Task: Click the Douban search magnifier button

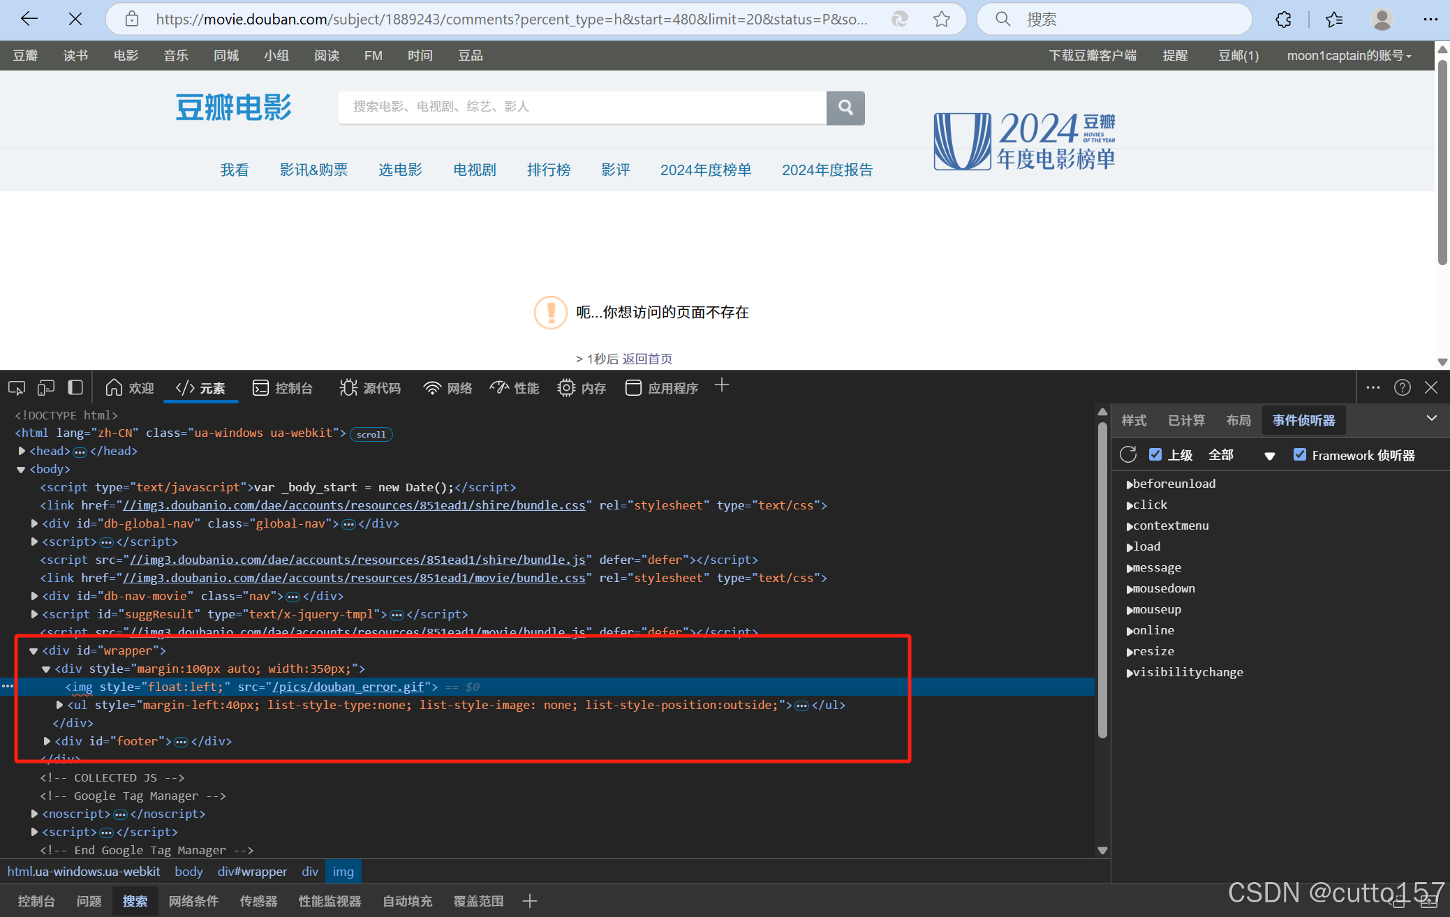Action: [845, 107]
